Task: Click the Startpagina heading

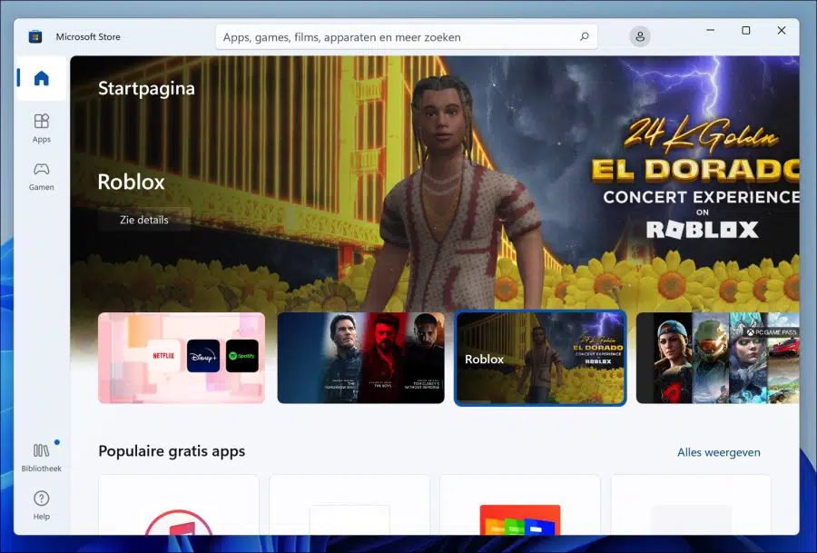Action: (x=146, y=88)
